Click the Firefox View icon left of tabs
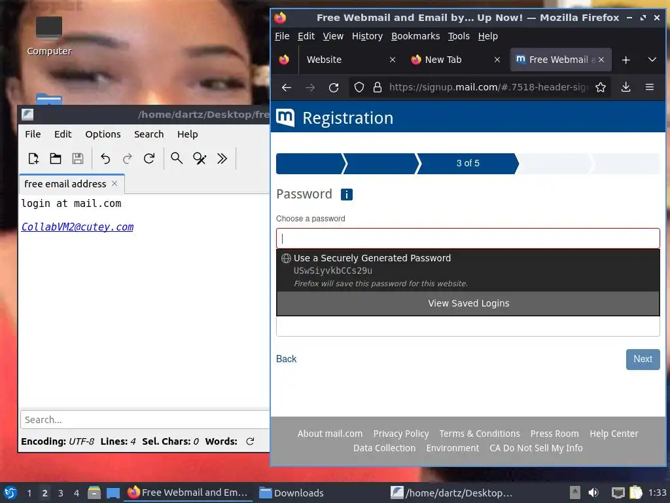 [x=284, y=60]
